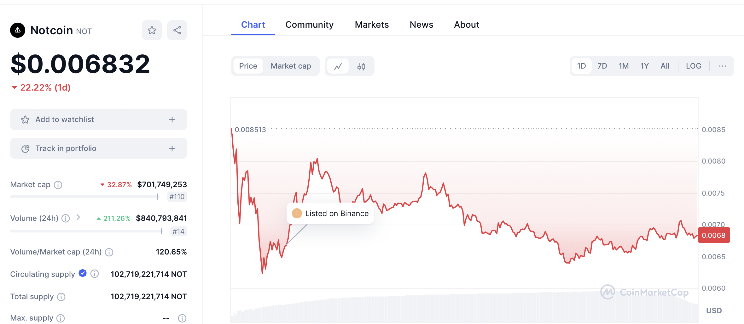Click the Market cap info icon

point(58,185)
